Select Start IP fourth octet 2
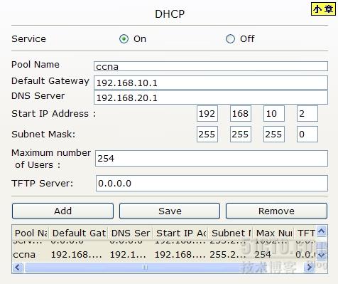Viewport: 338px width, 284px height. click(307, 114)
